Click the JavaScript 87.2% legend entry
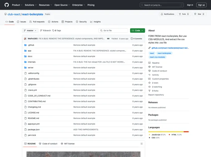The width and height of the screenshot is (211, 157). click(157, 135)
